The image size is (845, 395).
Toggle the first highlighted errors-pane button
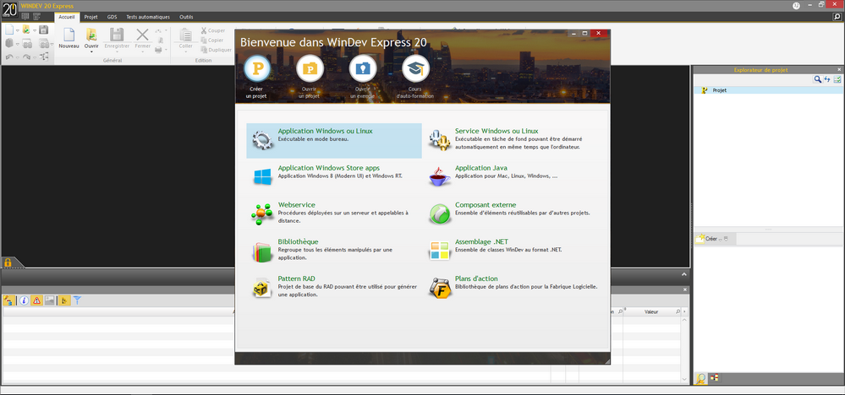[x=8, y=300]
